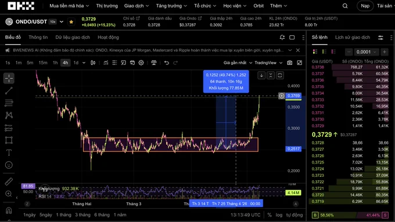This screenshot has width=395, height=222.
Task: Switch to the Dữ liệu giao dịch tab
Action: click(73, 38)
